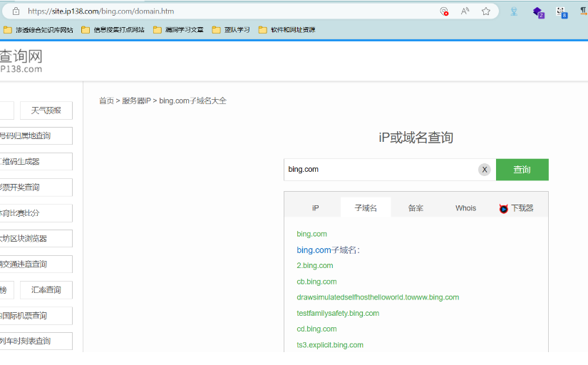The image size is (588, 365).
Task: Open testfamilysafety.bing.com link
Action: [338, 313]
